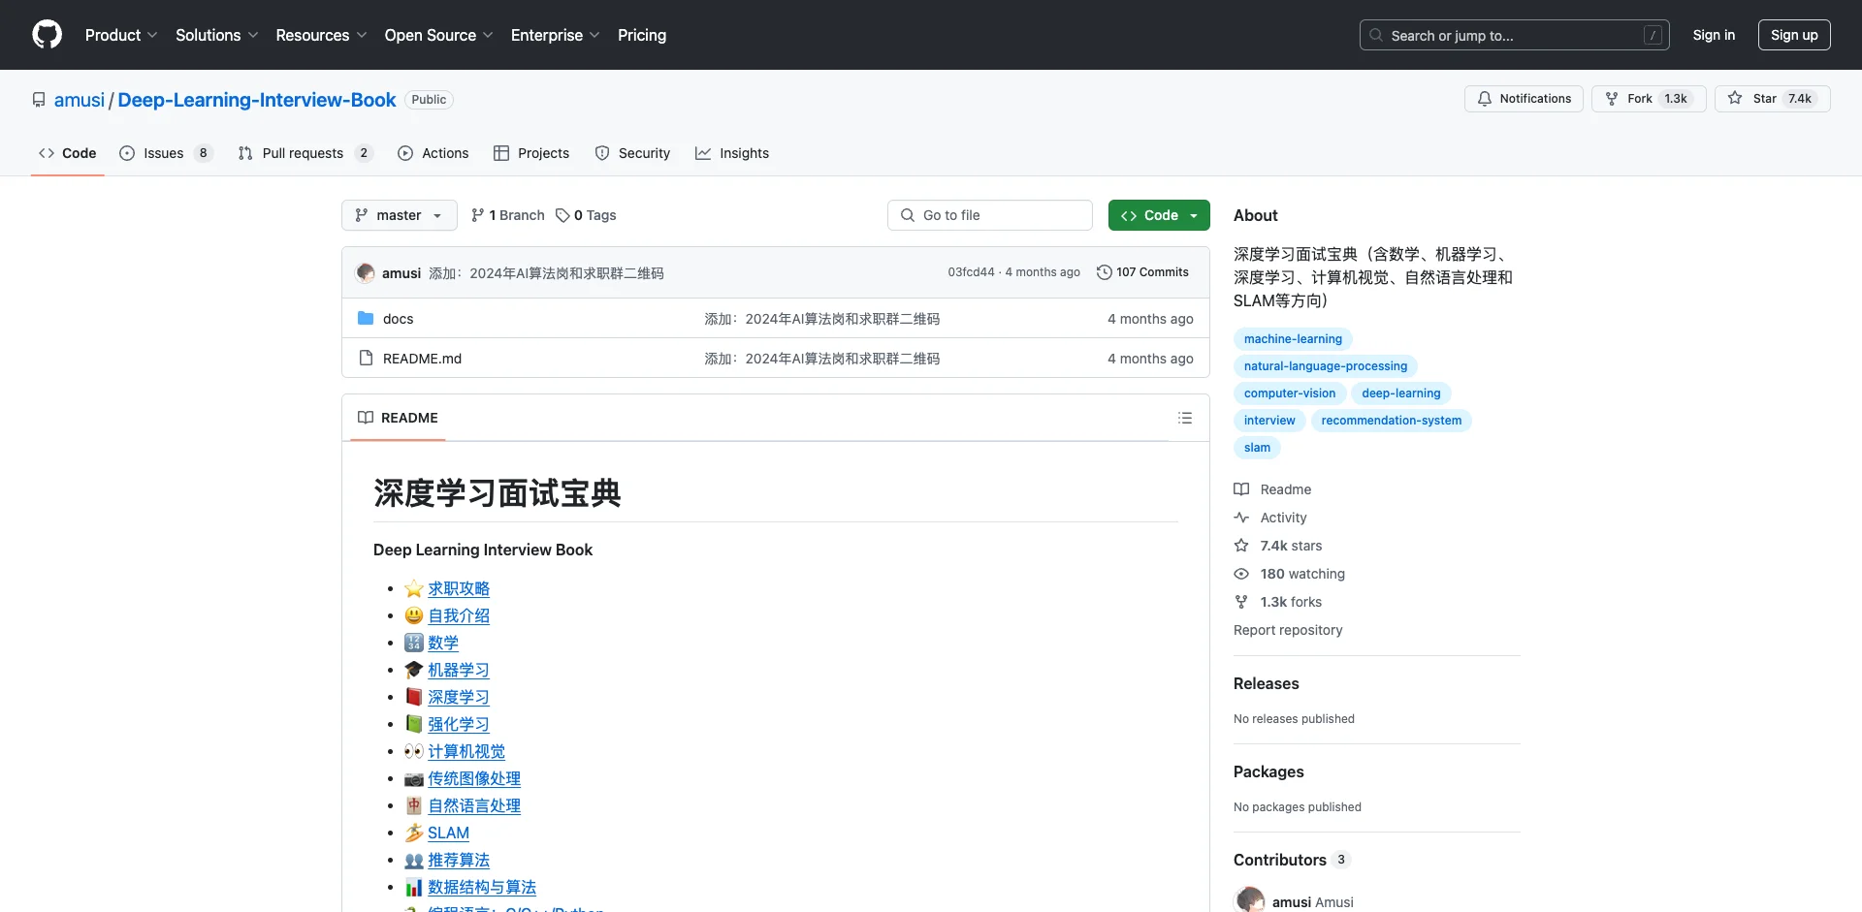1862x912 pixels.
Task: Open the Resources dropdown
Action: point(321,35)
